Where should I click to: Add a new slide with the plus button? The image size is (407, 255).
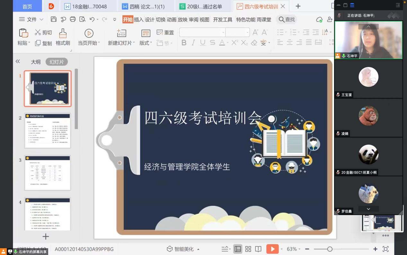[46, 237]
